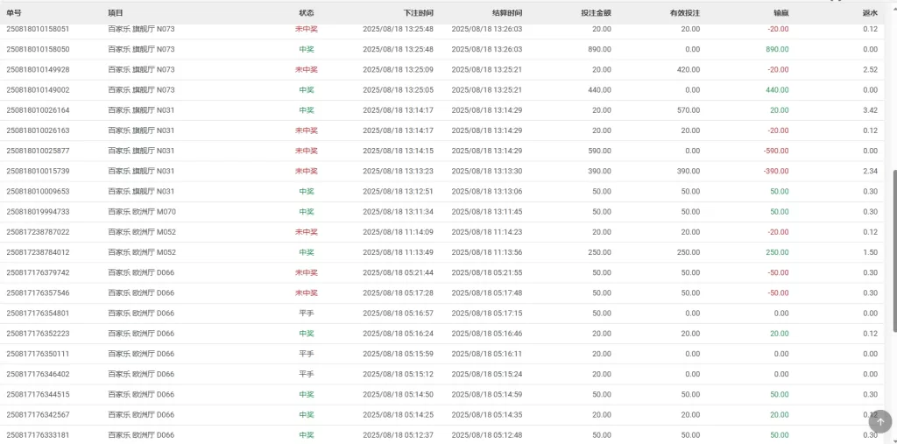Viewport: 897px width, 444px height.
Task: Click the 590.00 bet amount cell
Action: coord(599,151)
